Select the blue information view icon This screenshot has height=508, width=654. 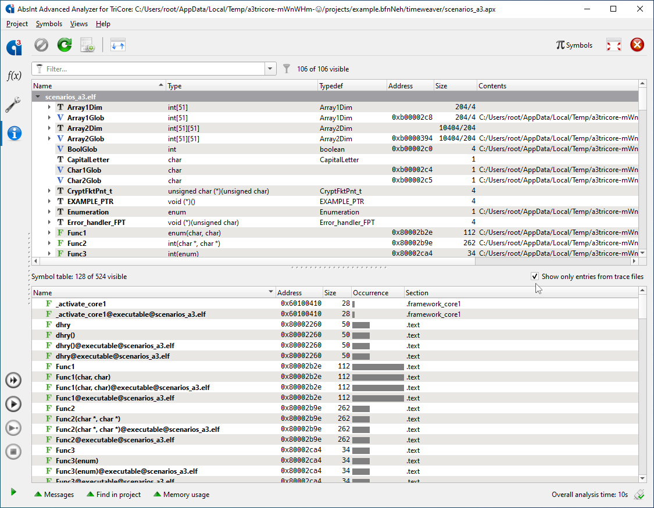[x=14, y=134]
